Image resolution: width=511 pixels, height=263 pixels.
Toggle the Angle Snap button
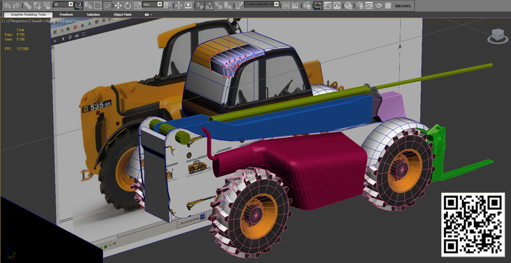[x=210, y=4]
